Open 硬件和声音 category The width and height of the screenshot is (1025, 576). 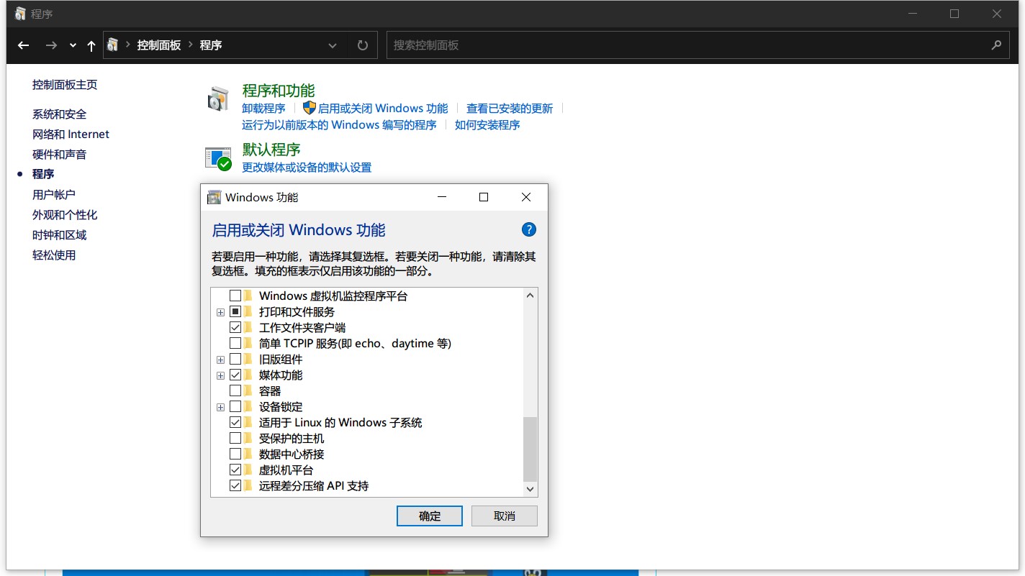tap(59, 155)
